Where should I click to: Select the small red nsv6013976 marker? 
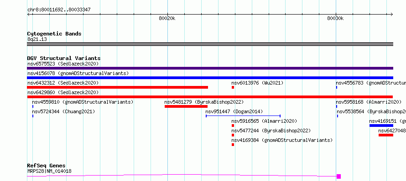point(233,87)
